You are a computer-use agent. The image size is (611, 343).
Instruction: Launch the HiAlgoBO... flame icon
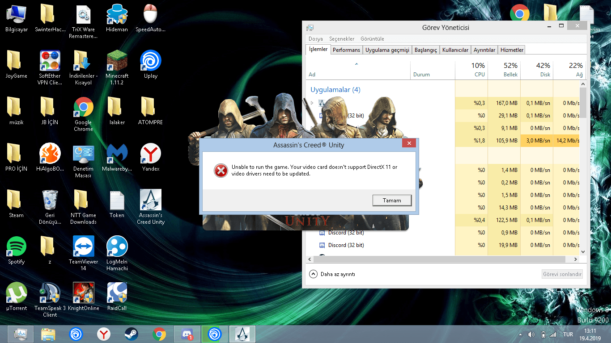50,158
